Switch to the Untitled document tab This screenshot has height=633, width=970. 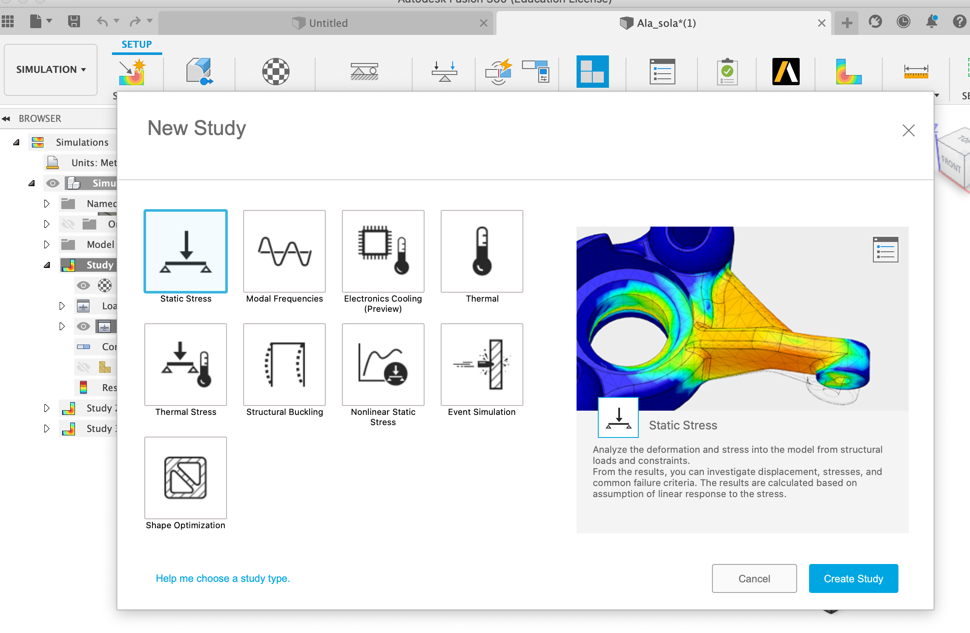coord(328,23)
